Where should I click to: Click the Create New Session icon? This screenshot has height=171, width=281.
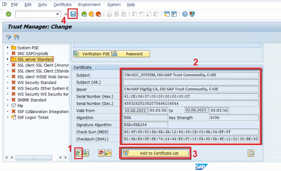(167, 14)
